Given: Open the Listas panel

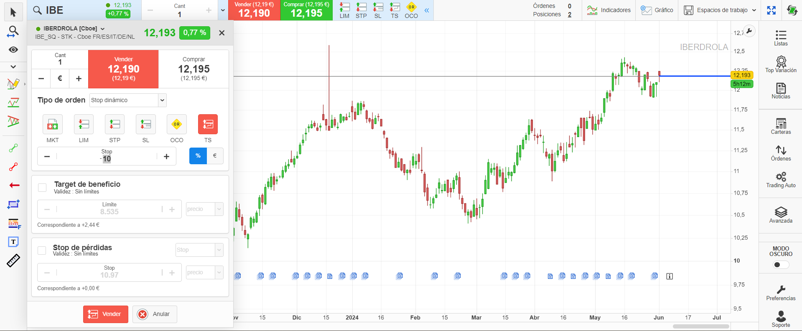Looking at the screenshot, I should (x=781, y=38).
